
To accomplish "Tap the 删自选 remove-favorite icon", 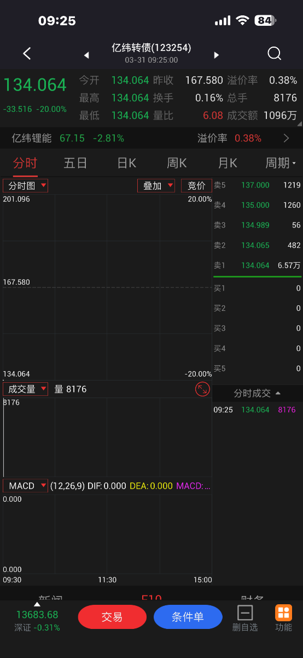I will coord(245,618).
